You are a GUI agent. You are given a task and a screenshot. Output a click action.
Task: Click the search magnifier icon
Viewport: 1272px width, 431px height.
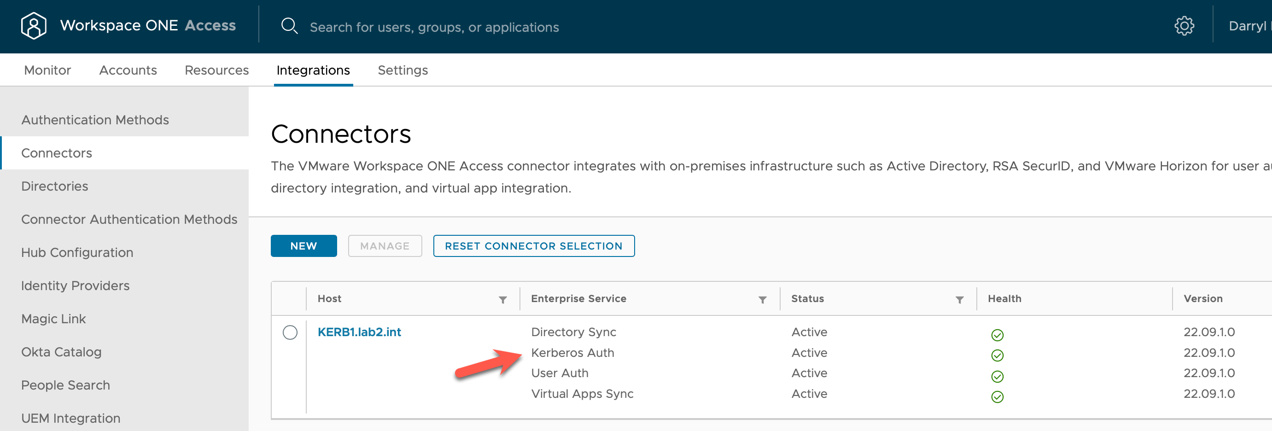coord(289,26)
